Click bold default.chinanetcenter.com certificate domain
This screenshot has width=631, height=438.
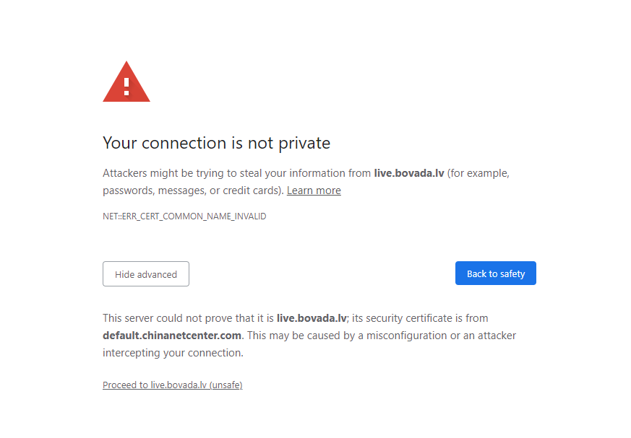(172, 336)
